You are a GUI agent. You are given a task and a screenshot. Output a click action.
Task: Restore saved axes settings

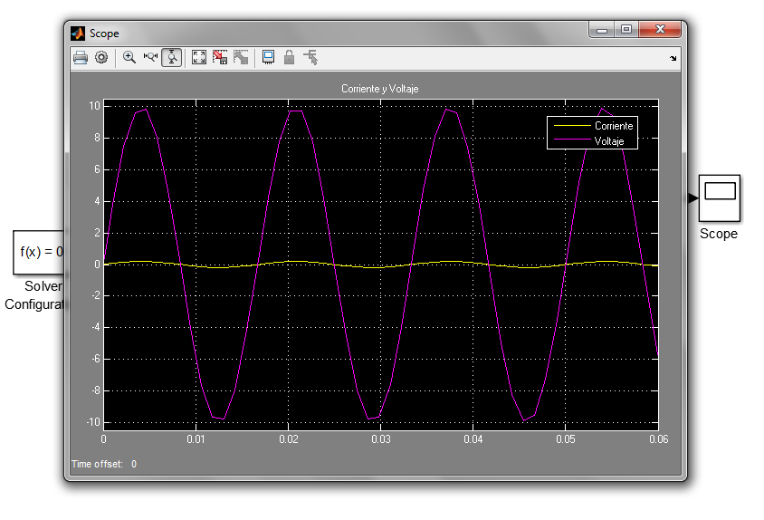coord(241,58)
